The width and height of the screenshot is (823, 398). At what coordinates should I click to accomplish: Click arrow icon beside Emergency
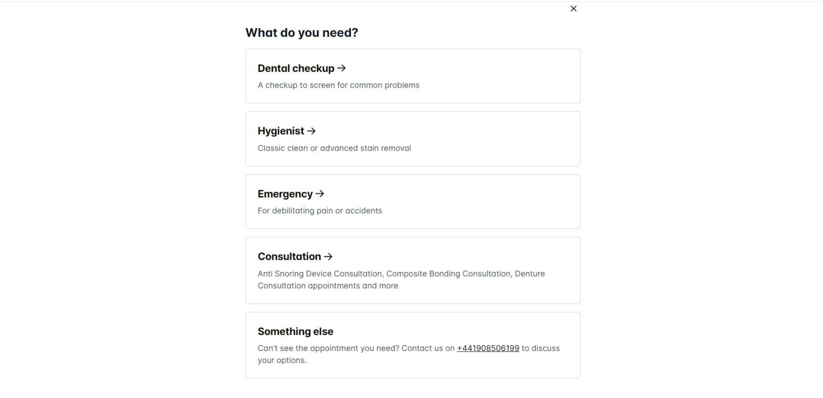320,194
